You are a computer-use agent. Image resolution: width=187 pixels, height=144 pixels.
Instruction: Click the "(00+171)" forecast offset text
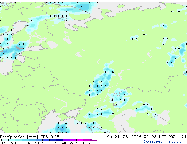pos(178,137)
